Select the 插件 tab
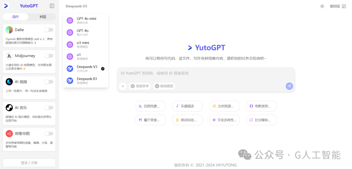Viewport: 352px width, 169px height. 16,17
